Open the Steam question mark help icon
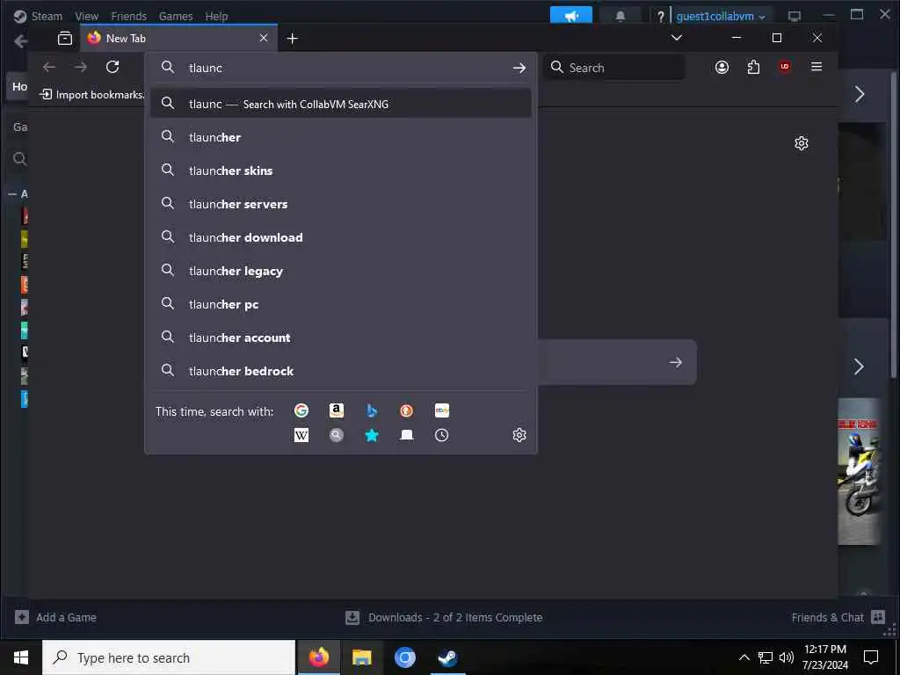Image resolution: width=900 pixels, height=675 pixels. click(x=660, y=17)
